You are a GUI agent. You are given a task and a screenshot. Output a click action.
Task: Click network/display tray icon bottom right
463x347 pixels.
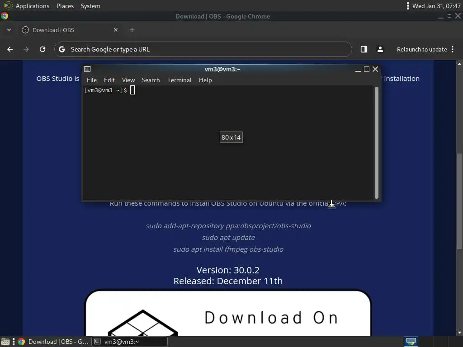click(411, 342)
